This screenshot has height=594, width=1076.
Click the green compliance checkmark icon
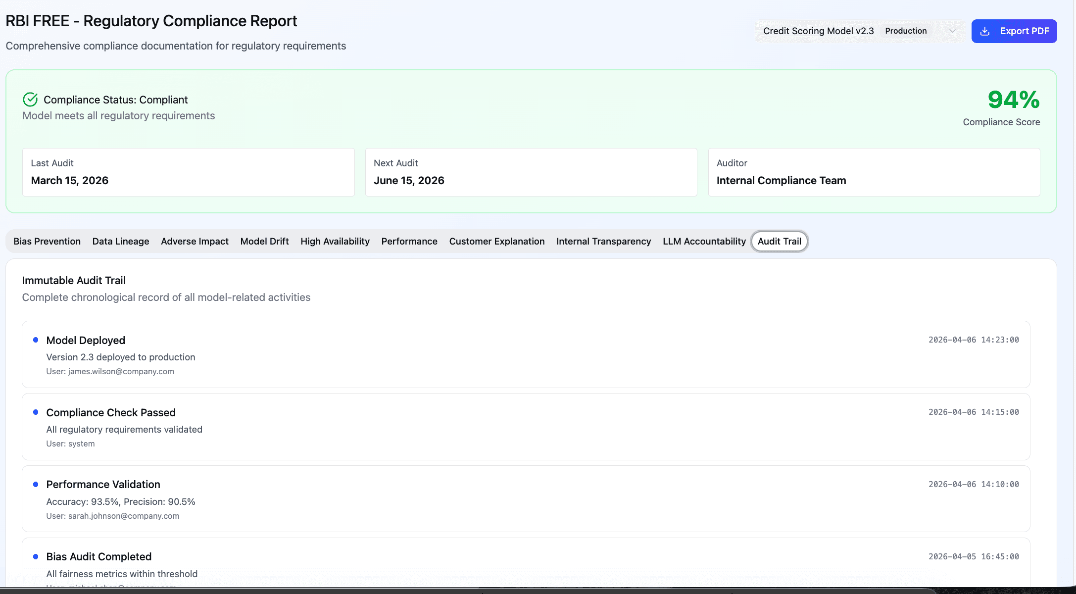click(x=30, y=99)
